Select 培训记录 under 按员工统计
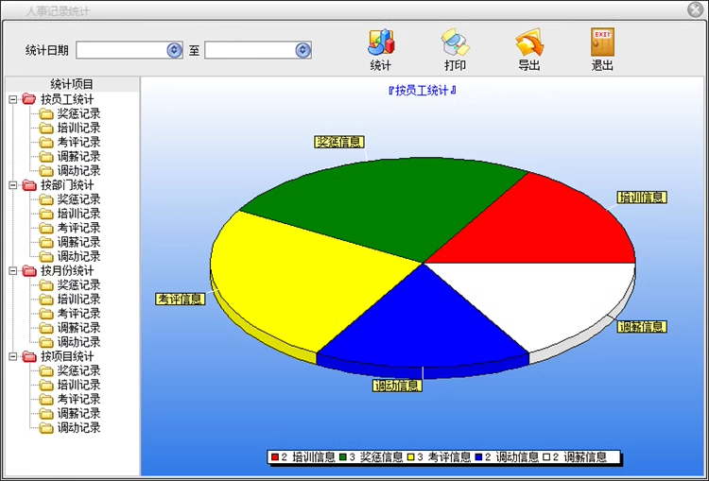 [78, 128]
